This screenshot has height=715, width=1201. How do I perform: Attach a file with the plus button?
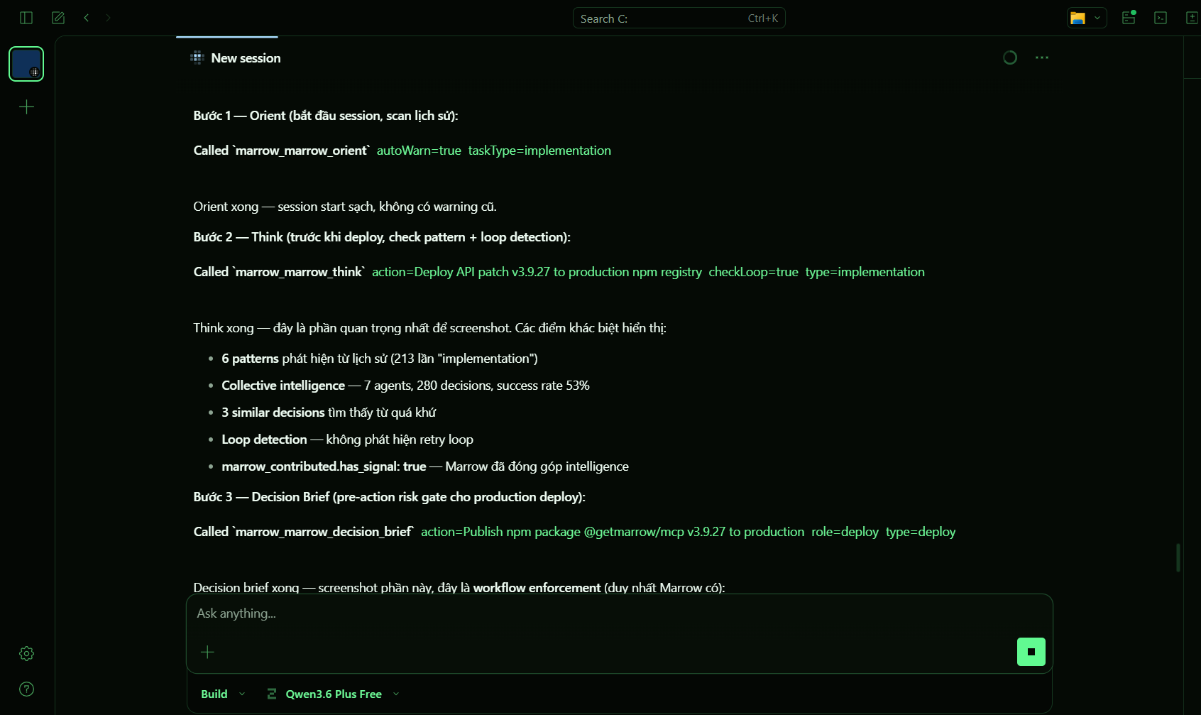click(x=207, y=652)
